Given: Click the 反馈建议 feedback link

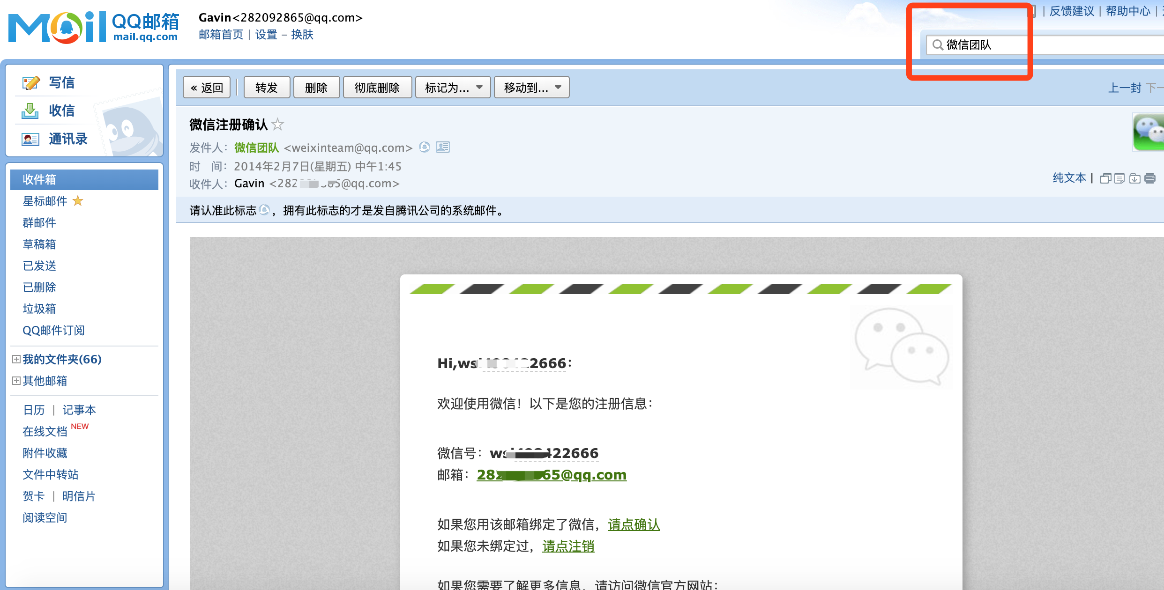Looking at the screenshot, I should click(1072, 11).
